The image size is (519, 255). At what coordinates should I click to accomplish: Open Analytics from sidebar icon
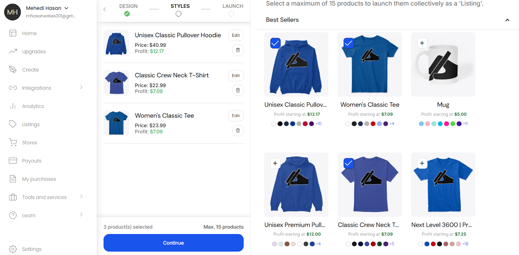pos(13,106)
